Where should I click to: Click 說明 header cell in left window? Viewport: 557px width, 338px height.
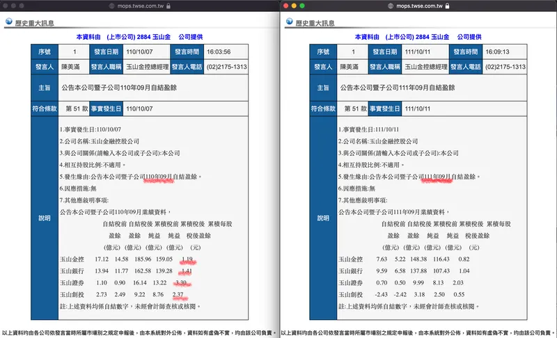coord(45,218)
